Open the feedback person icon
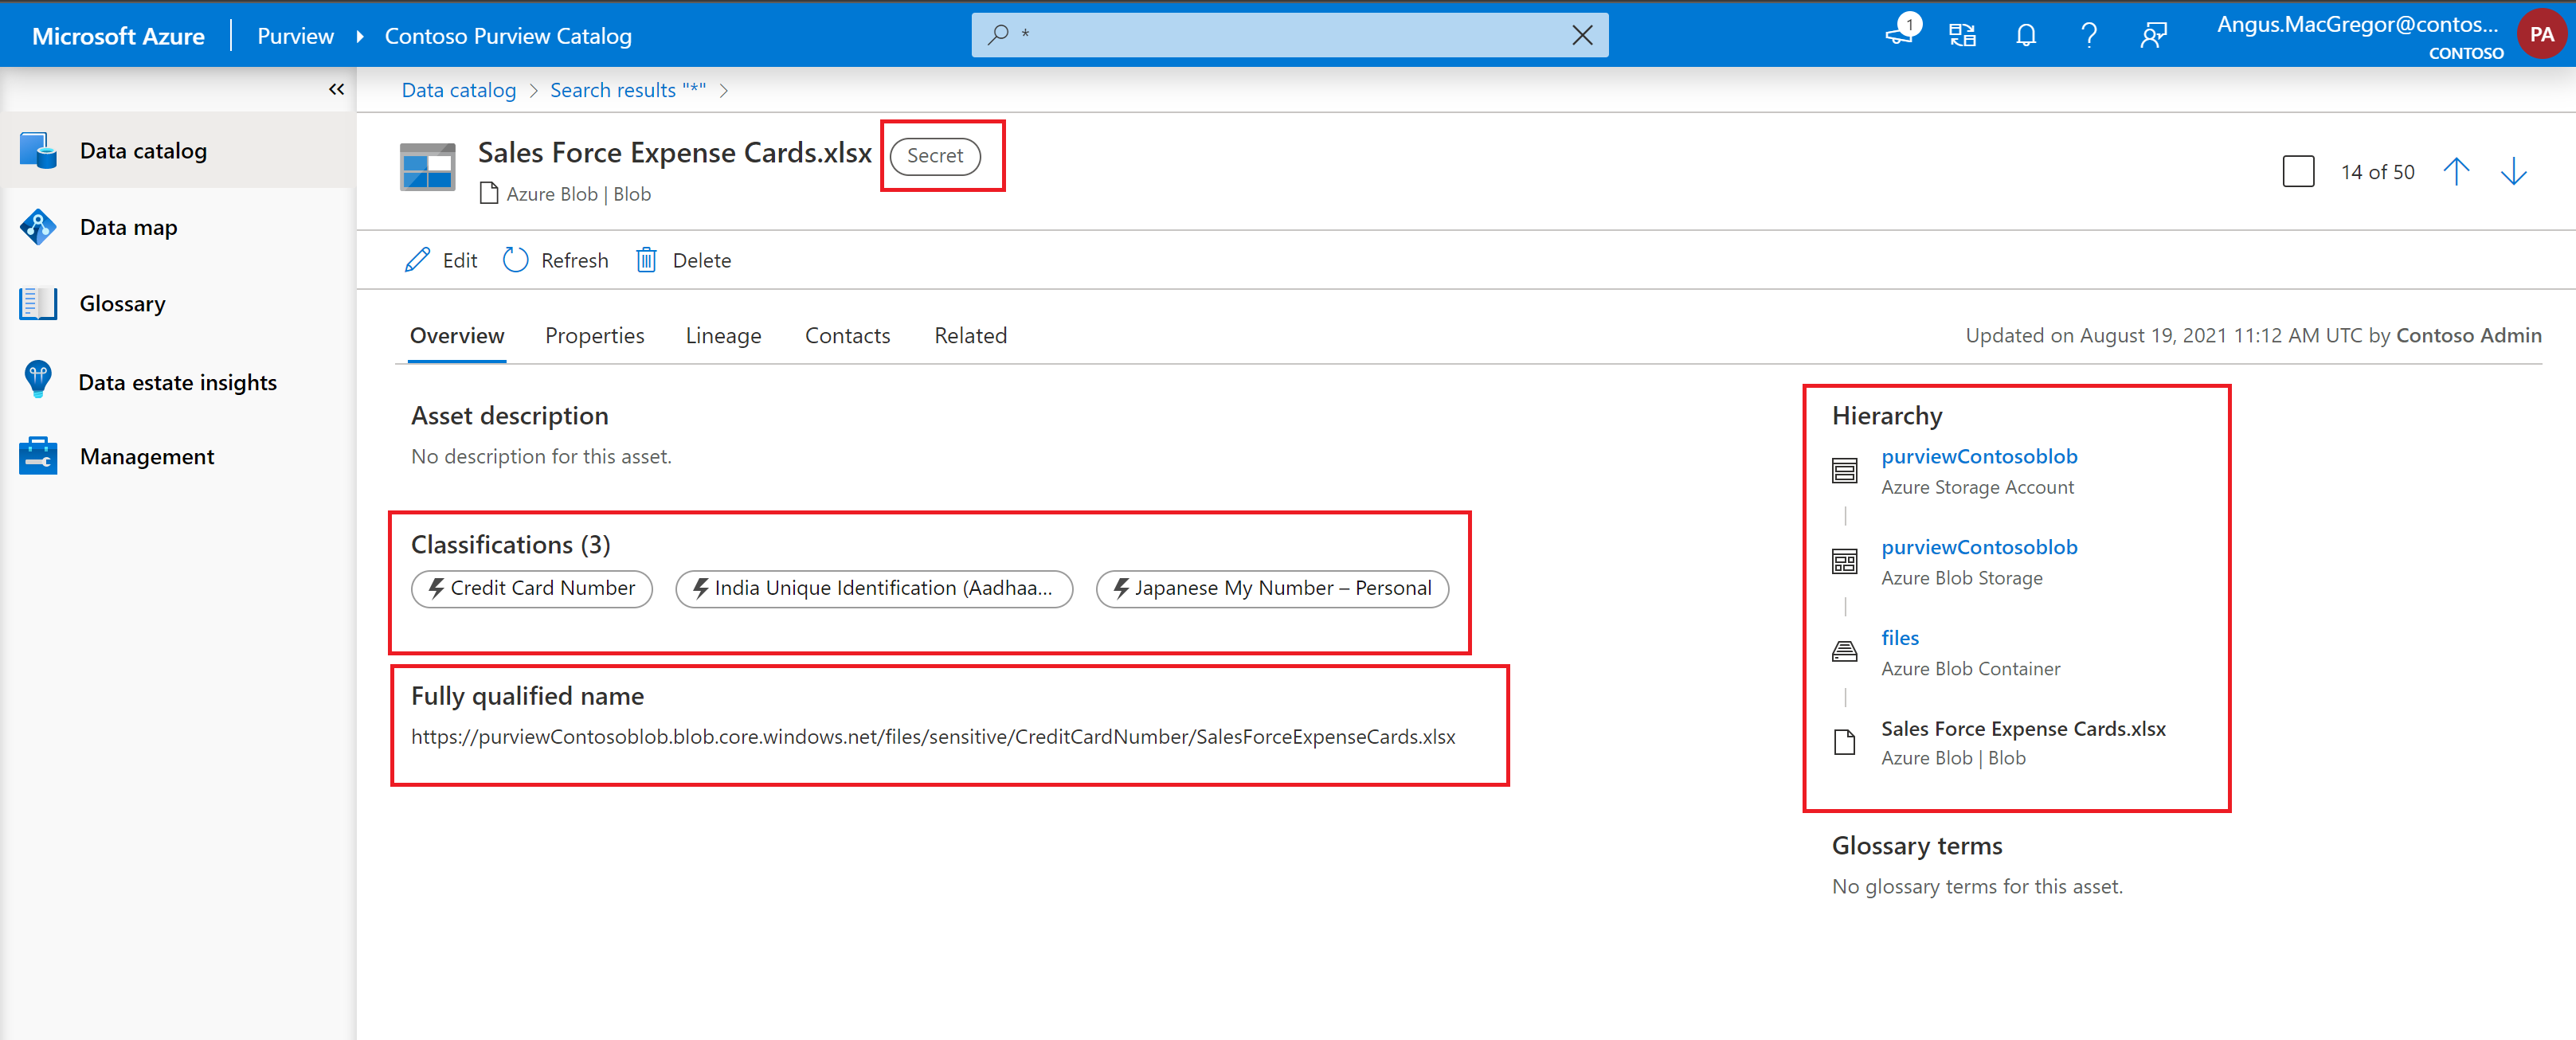This screenshot has width=2576, height=1040. (2152, 36)
